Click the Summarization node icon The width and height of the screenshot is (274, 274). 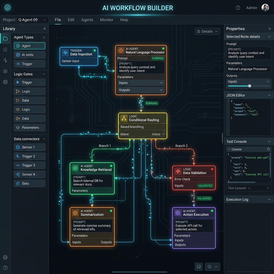click(75, 213)
